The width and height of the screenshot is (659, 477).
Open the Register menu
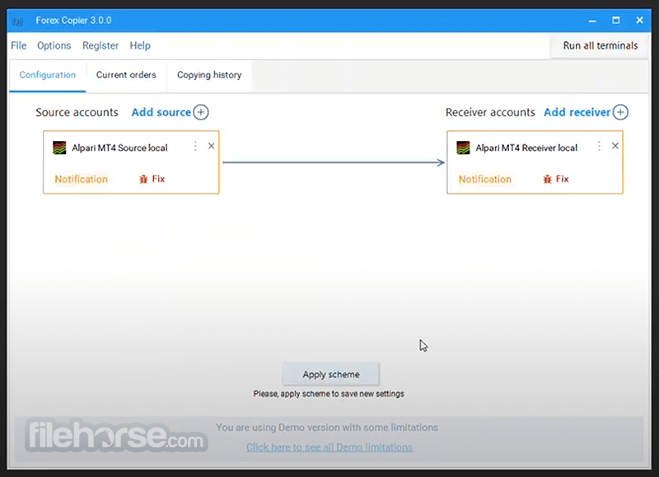100,45
